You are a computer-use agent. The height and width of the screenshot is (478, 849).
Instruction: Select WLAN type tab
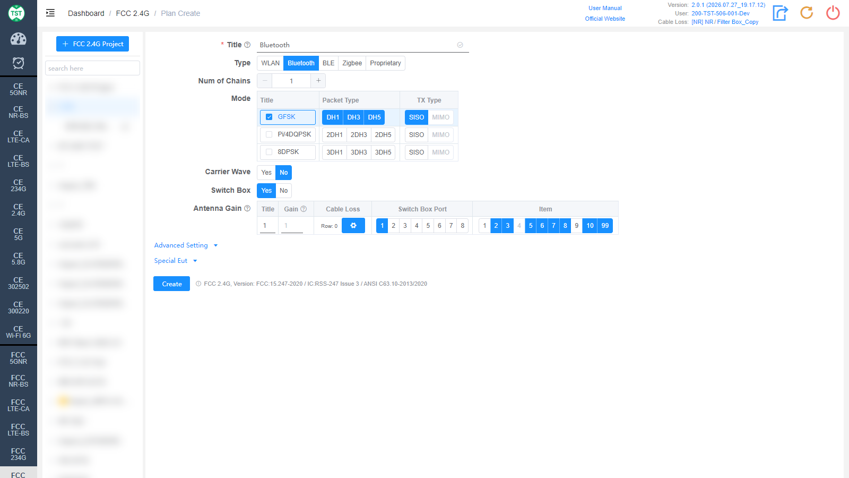(x=271, y=63)
